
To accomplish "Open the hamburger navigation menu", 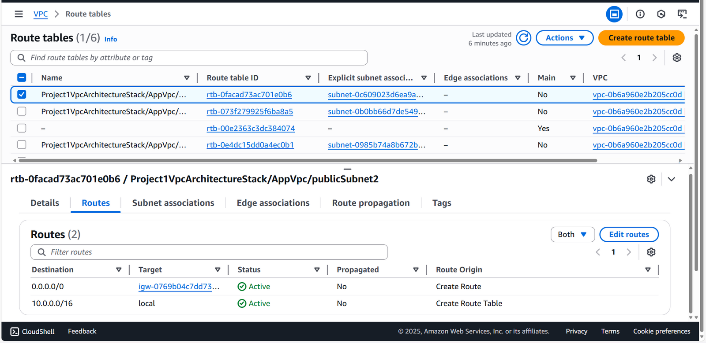I will (x=19, y=14).
